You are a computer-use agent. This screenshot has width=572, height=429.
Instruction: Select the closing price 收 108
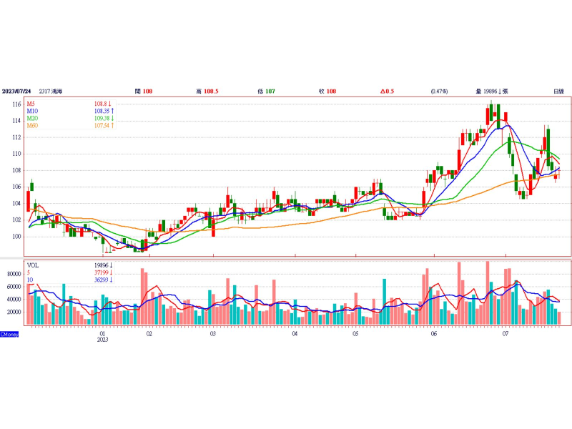click(x=327, y=92)
